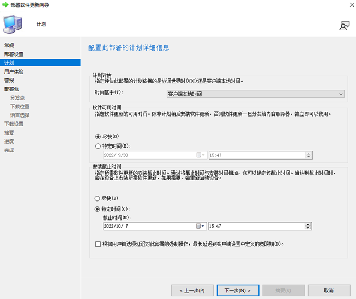
Task: Click 下载位置 in the sidebar
Action: tap(20, 106)
